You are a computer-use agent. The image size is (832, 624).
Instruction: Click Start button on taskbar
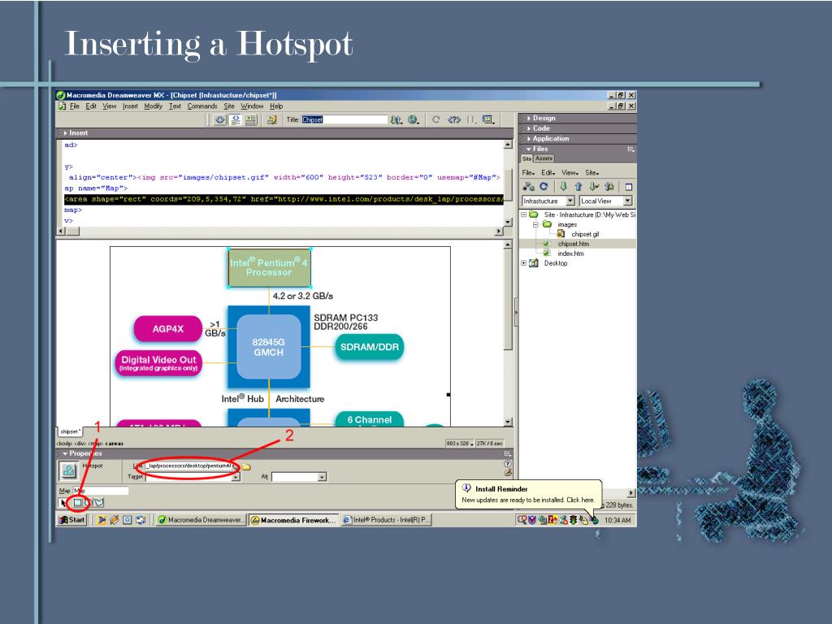71,520
